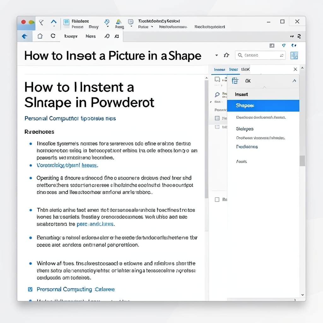
Task: Switch to the second 'Iıner' panel tab
Action: tap(234, 70)
